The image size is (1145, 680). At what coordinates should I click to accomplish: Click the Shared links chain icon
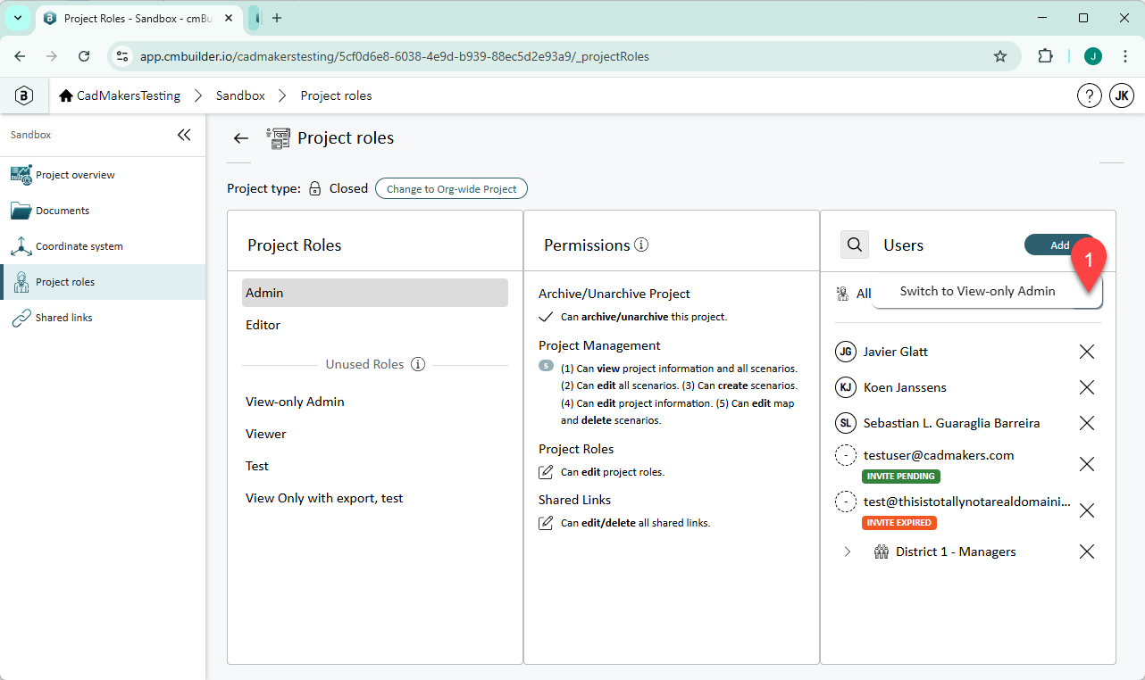(x=21, y=318)
